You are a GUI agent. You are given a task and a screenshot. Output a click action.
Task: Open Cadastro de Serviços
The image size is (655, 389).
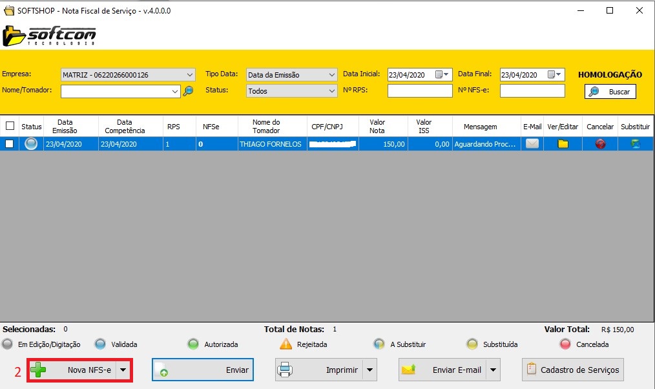(x=573, y=370)
